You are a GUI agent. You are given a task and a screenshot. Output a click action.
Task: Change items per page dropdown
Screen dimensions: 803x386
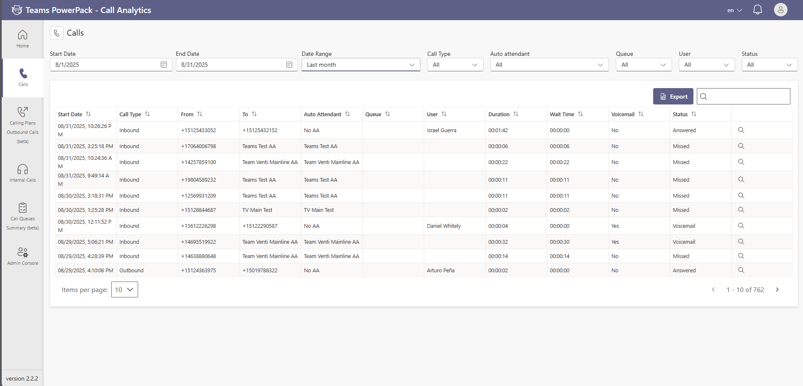coord(124,289)
